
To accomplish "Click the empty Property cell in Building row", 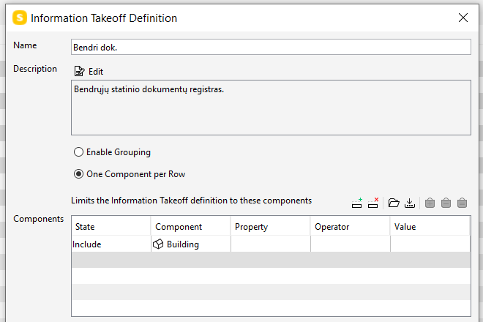I will (271, 244).
